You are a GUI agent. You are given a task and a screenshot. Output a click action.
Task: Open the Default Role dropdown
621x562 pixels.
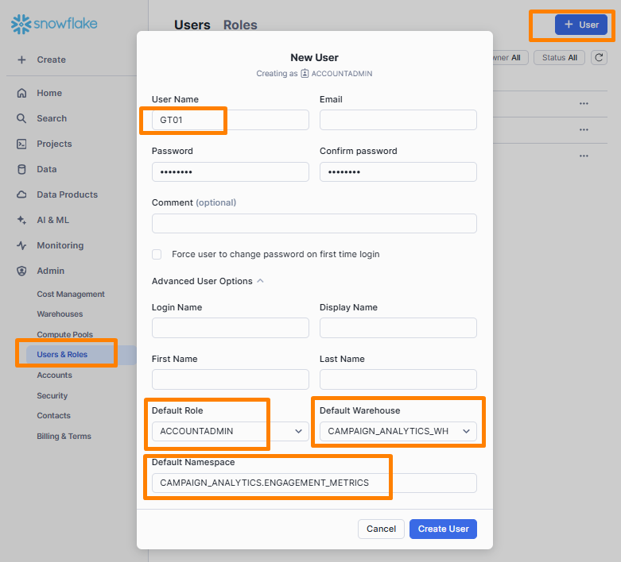pyautogui.click(x=230, y=431)
